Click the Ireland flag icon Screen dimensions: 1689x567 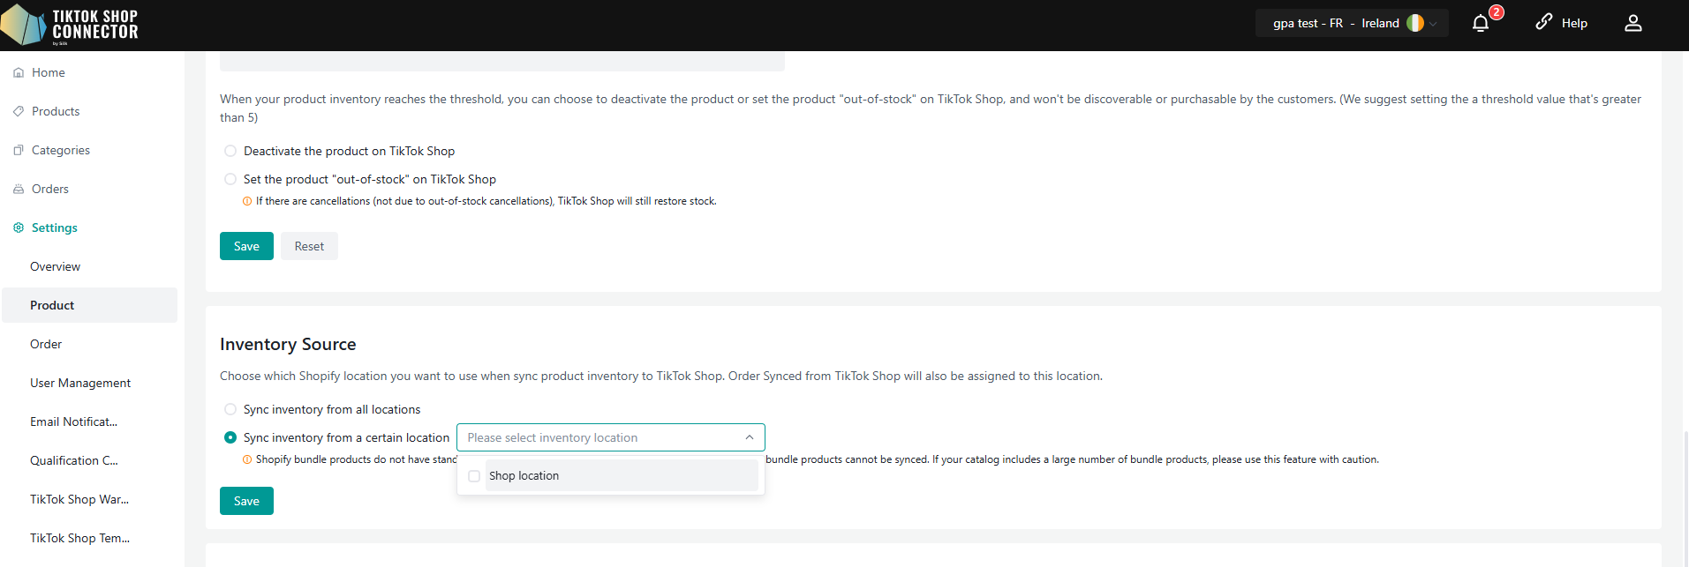click(1415, 23)
